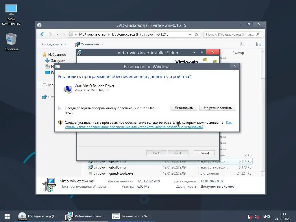Image resolution: width=296 pixels, height=222 pixels.
Task: Click Установить in Explorer toolbar
Action: coord(87,44)
